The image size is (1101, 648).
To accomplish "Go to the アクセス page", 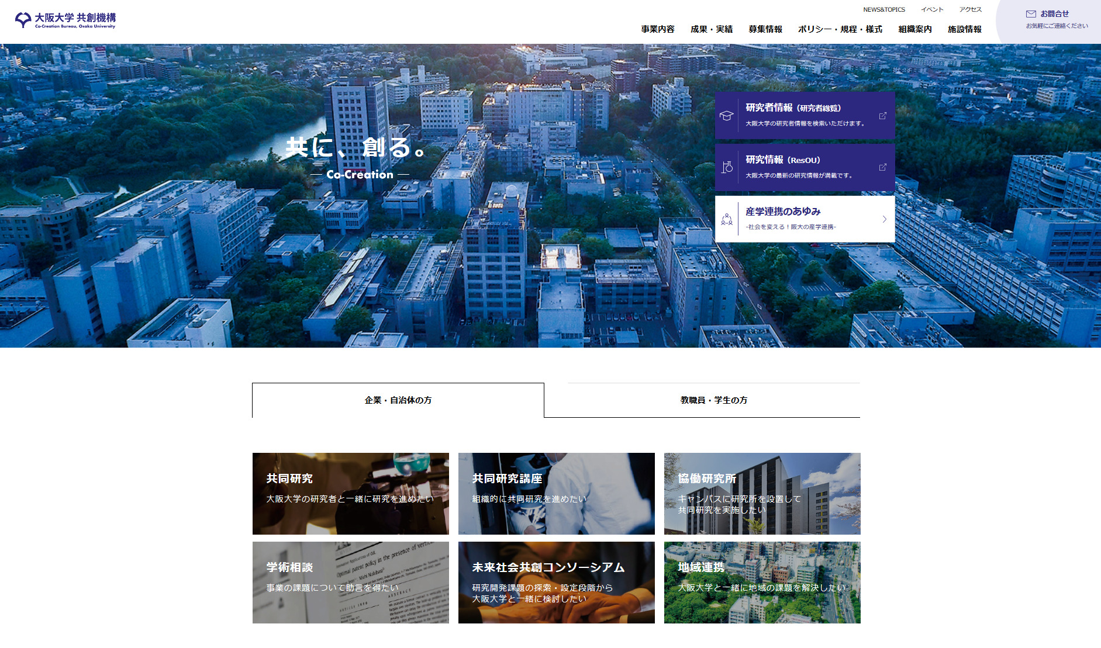I will click(970, 9).
